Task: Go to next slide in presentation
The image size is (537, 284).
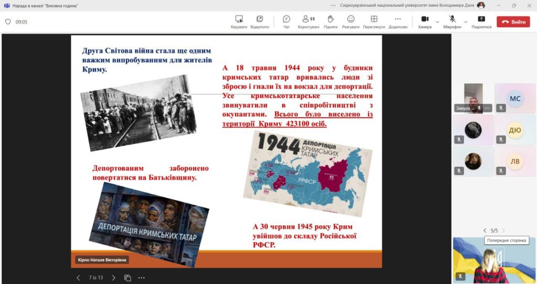Action: [x=113, y=278]
